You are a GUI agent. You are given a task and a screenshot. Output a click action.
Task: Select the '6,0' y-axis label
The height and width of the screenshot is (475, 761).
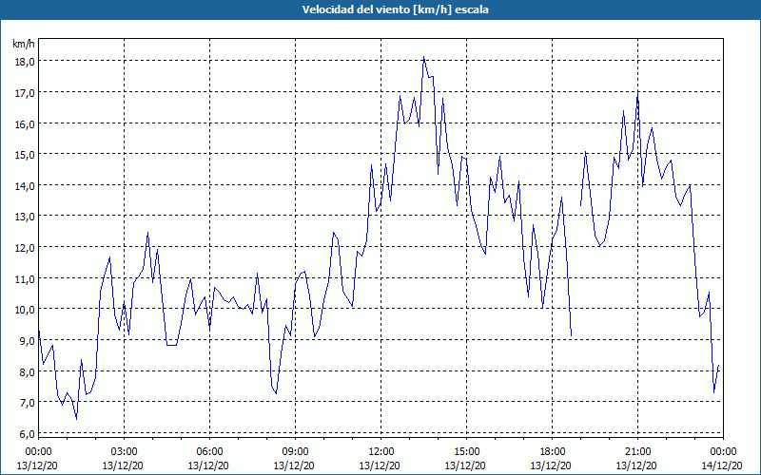pyautogui.click(x=28, y=434)
